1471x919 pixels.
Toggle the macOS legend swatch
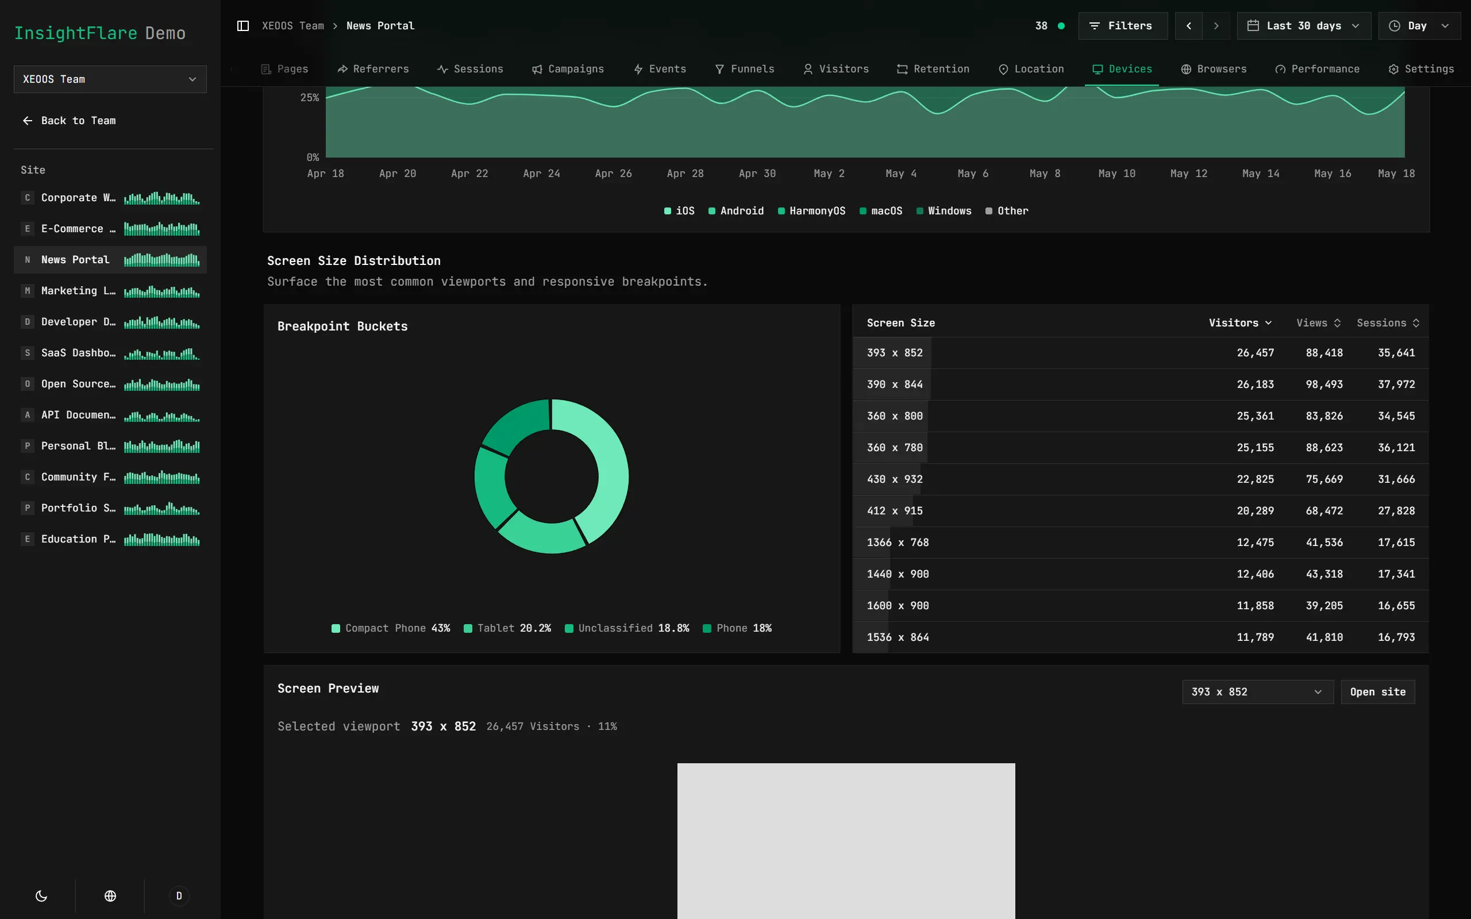tap(863, 211)
